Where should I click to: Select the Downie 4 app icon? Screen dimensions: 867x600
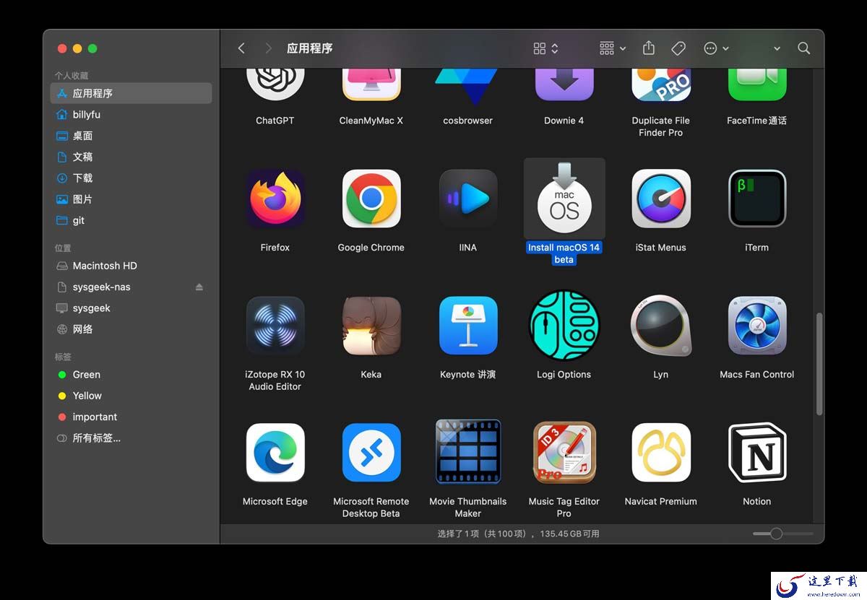[x=564, y=84]
